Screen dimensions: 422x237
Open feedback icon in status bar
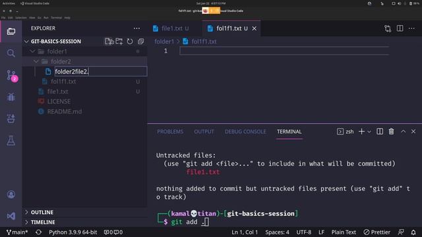401,232
